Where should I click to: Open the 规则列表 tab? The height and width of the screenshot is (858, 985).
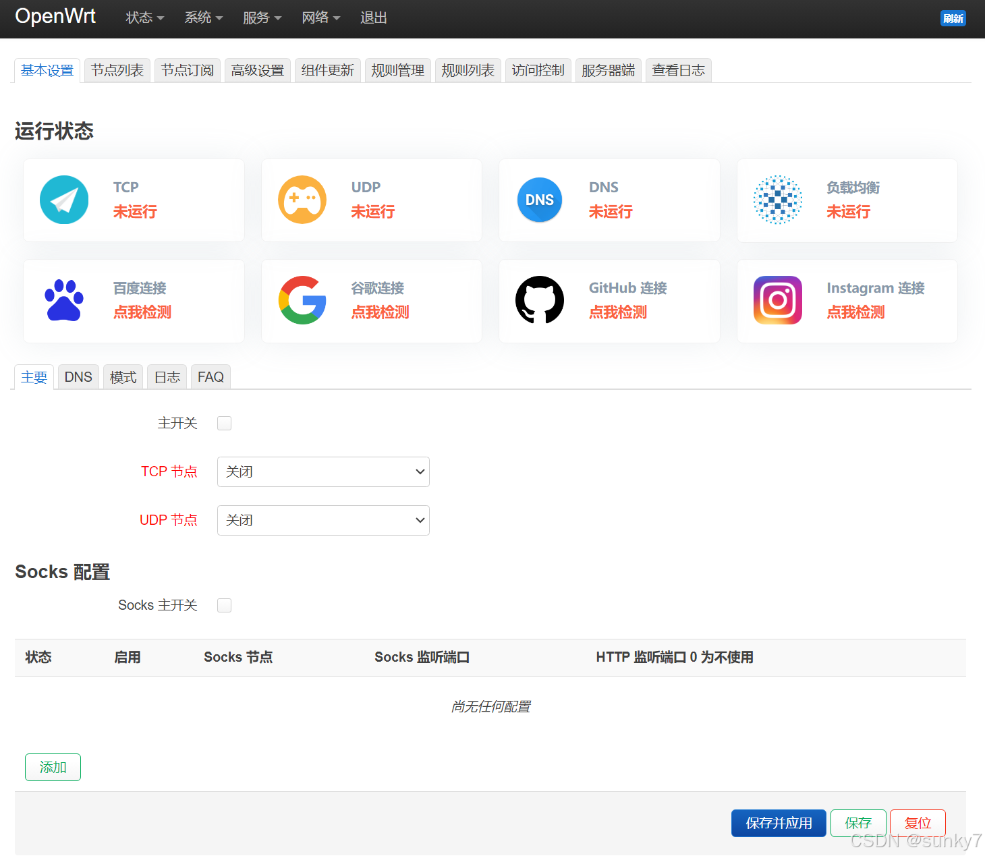point(468,70)
